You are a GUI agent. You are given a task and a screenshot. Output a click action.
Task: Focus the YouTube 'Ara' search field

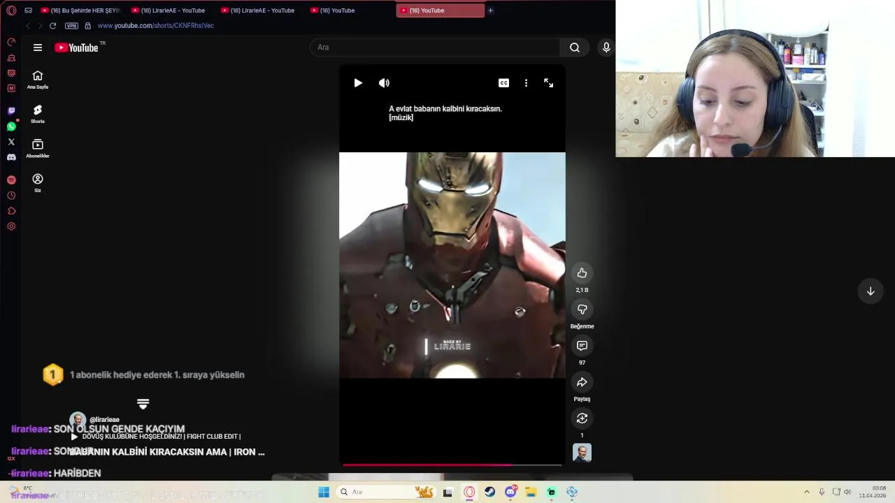(x=435, y=48)
